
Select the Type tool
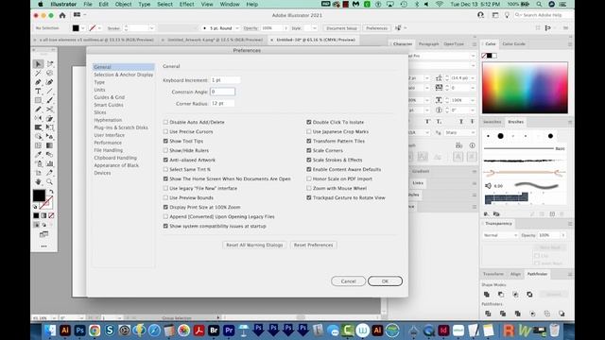click(38, 92)
